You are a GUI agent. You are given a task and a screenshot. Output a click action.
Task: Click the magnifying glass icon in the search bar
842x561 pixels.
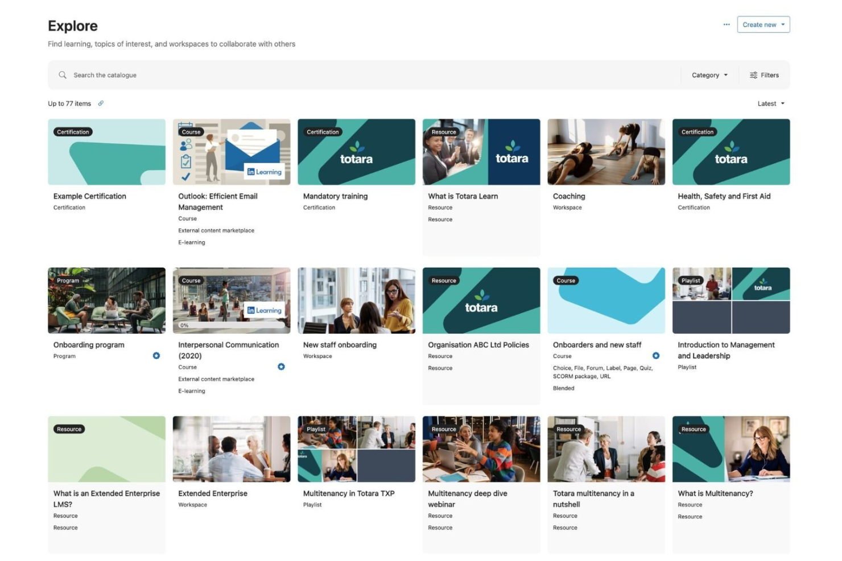(x=63, y=74)
